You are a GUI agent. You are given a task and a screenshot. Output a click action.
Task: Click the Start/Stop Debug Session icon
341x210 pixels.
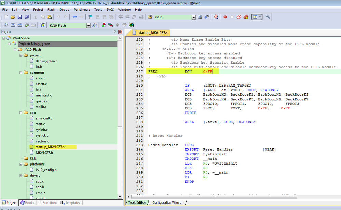coord(216,17)
